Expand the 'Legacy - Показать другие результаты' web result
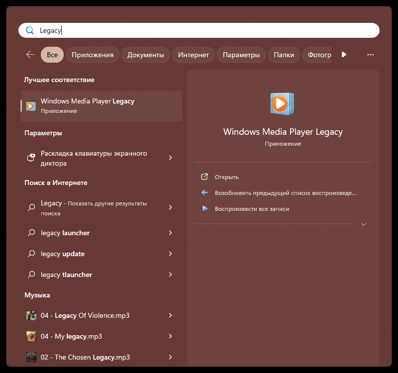This screenshot has width=398, height=373. click(x=170, y=207)
